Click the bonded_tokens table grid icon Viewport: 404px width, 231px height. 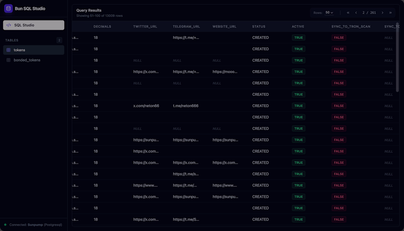pyautogui.click(x=9, y=60)
